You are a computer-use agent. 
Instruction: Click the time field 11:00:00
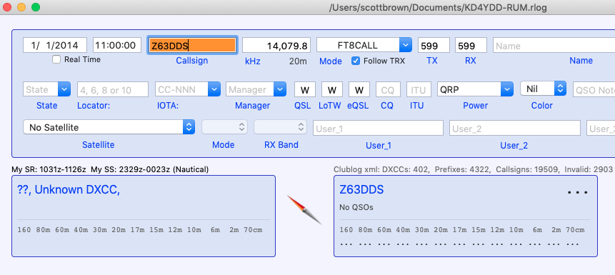117,45
